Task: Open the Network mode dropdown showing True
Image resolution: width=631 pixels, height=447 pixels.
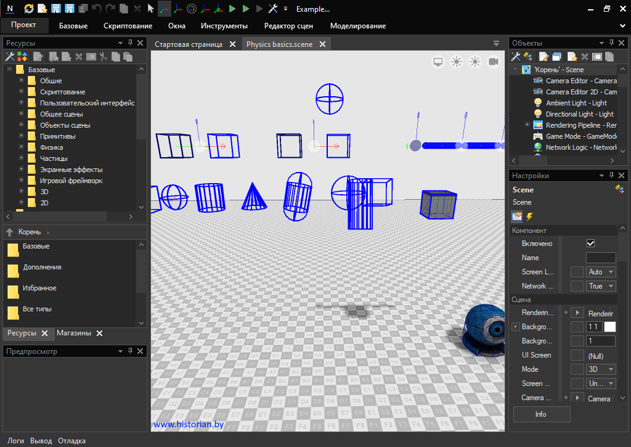Action: (601, 286)
